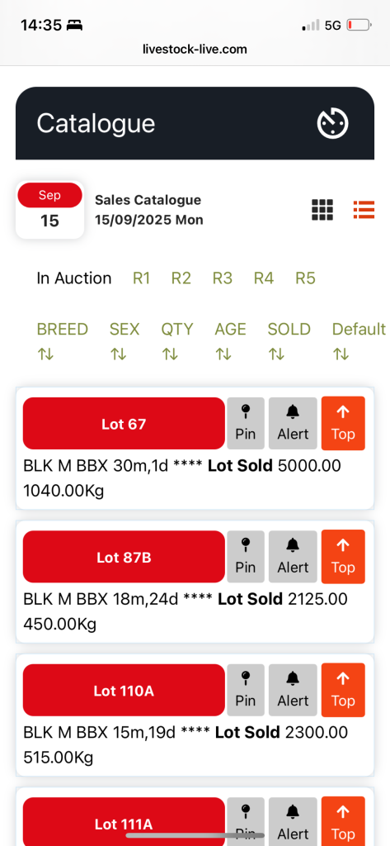The height and width of the screenshot is (846, 390).
Task: Open the Lot 110A button
Action: (124, 690)
